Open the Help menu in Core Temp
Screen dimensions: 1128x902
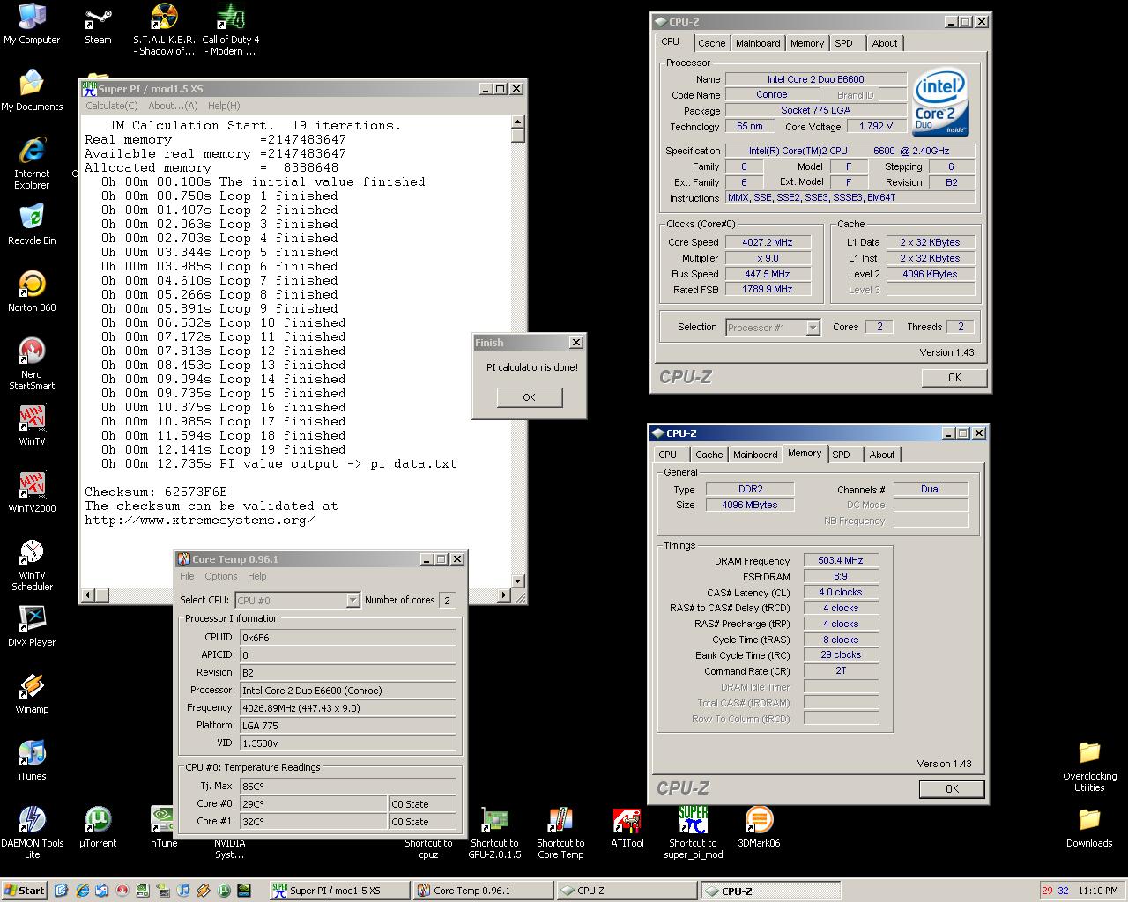point(257,576)
